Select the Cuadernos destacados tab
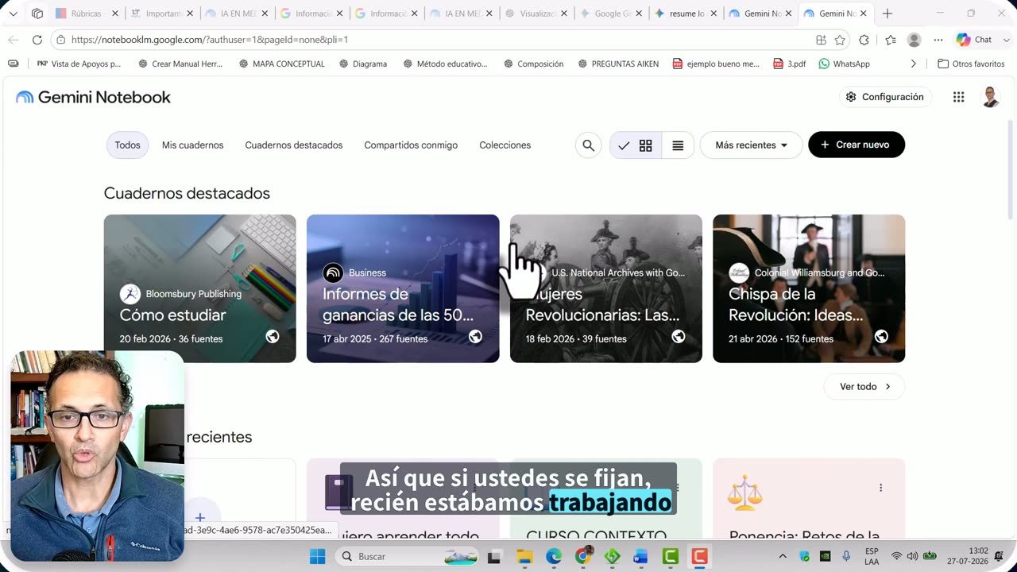The width and height of the screenshot is (1017, 572). coord(294,145)
